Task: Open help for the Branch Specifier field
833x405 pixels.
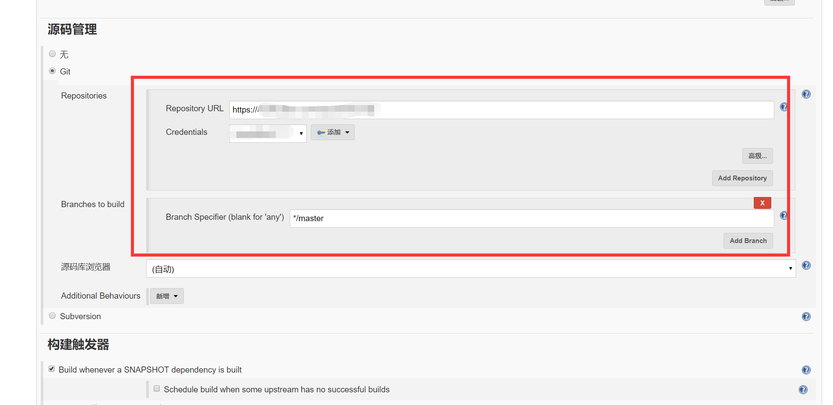Action: pyautogui.click(x=784, y=215)
